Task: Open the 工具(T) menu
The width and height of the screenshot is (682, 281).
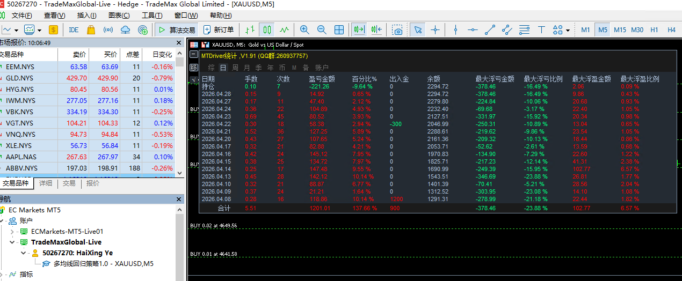Action: 152,16
